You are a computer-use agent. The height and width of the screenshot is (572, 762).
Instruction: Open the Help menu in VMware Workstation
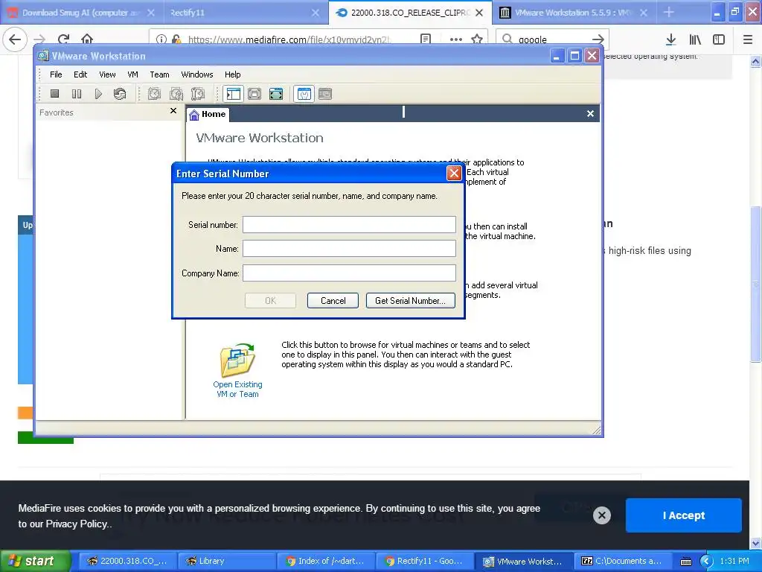click(232, 74)
